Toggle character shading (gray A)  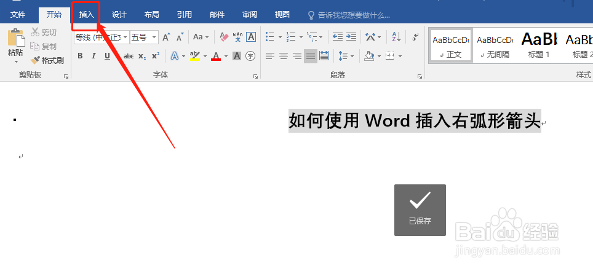pyautogui.click(x=237, y=56)
